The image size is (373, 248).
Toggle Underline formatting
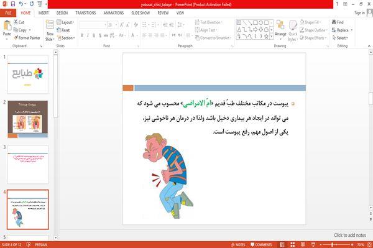click(x=94, y=35)
